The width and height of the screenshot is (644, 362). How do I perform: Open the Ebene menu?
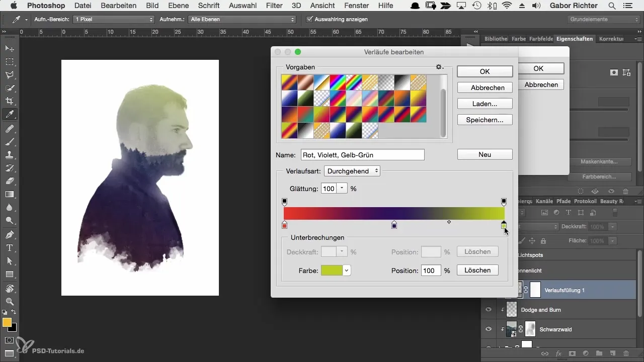tap(177, 6)
